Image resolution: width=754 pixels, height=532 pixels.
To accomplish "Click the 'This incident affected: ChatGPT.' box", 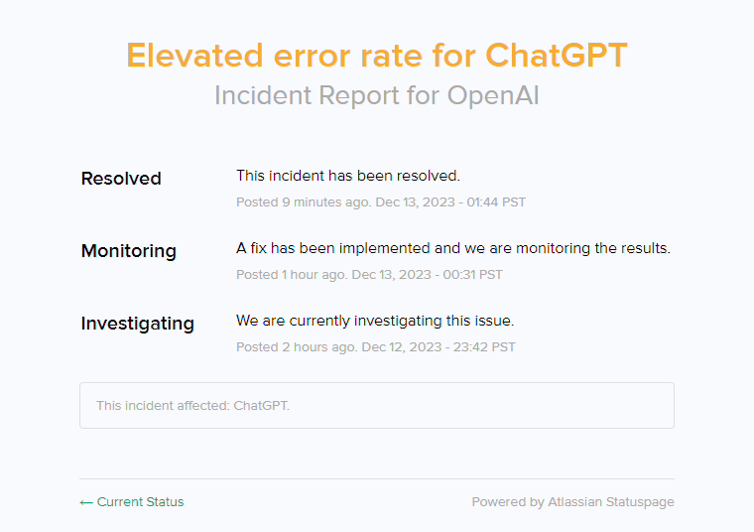I will click(x=377, y=406).
